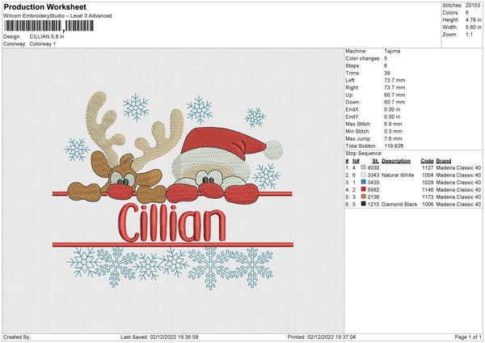Click the Stop Sequence heading
Image resolution: width=485 pixels, height=343 pixels.
[x=364, y=154]
